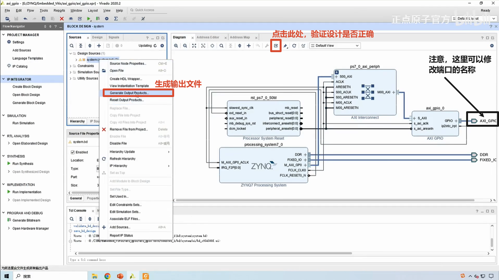Collapse the PROJECT MANAGER section
This screenshot has width=499, height=280.
click(x=3, y=35)
